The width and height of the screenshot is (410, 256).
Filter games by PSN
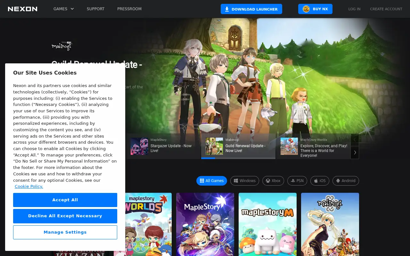click(x=297, y=181)
